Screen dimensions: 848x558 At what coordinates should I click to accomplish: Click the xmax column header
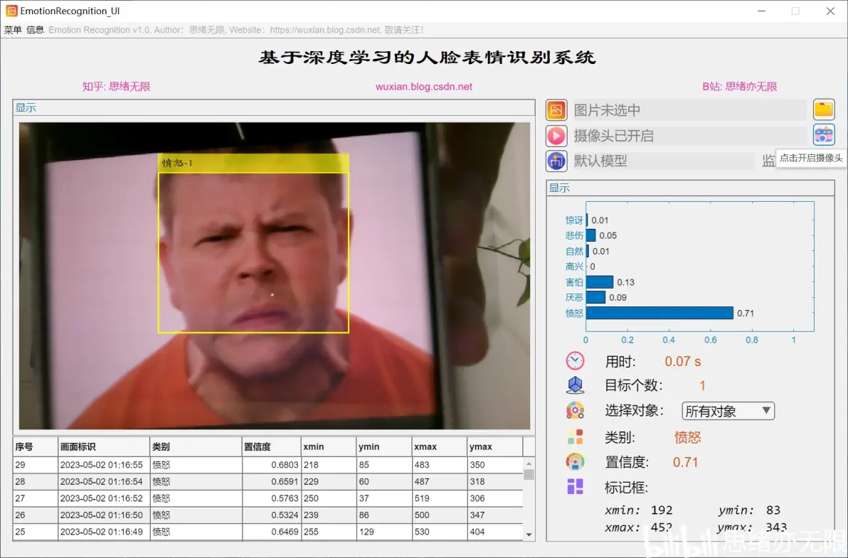click(440, 446)
